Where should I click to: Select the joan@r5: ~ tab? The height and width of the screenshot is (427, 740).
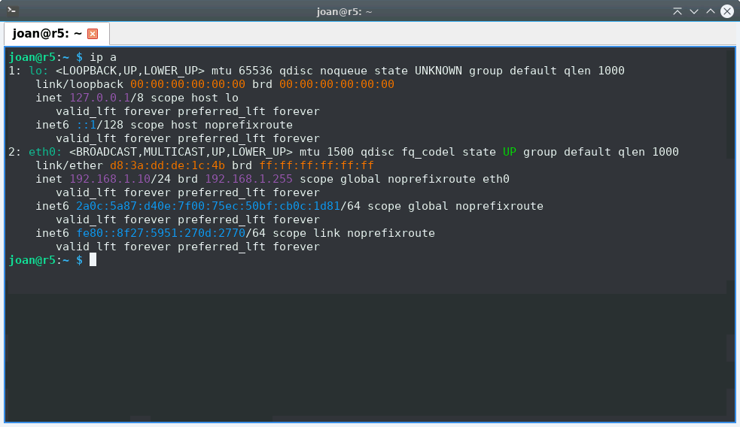[47, 34]
